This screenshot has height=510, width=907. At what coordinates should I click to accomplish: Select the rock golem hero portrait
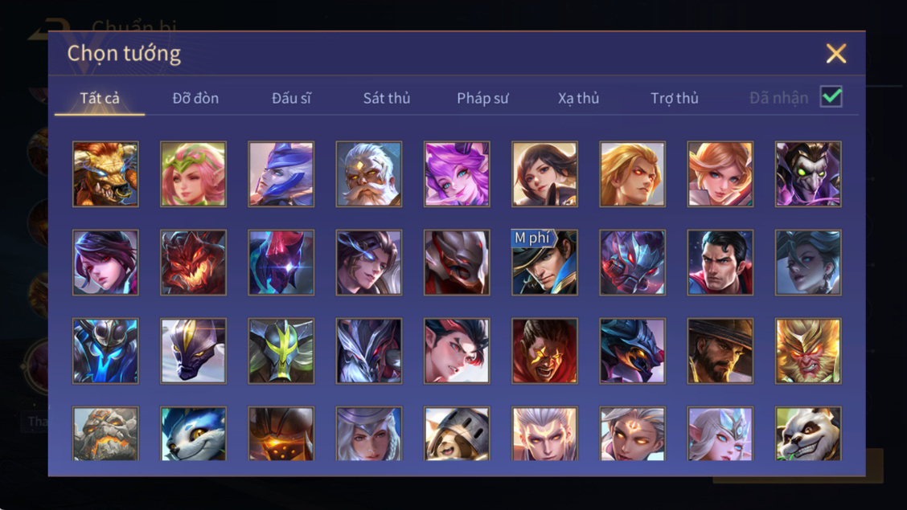[105, 433]
